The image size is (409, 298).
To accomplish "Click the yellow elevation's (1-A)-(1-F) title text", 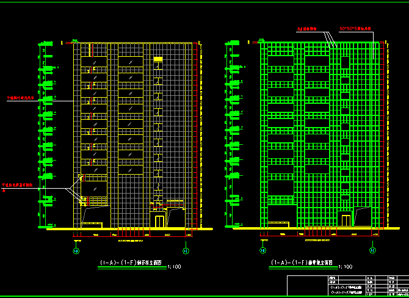I will pyautogui.click(x=131, y=263).
